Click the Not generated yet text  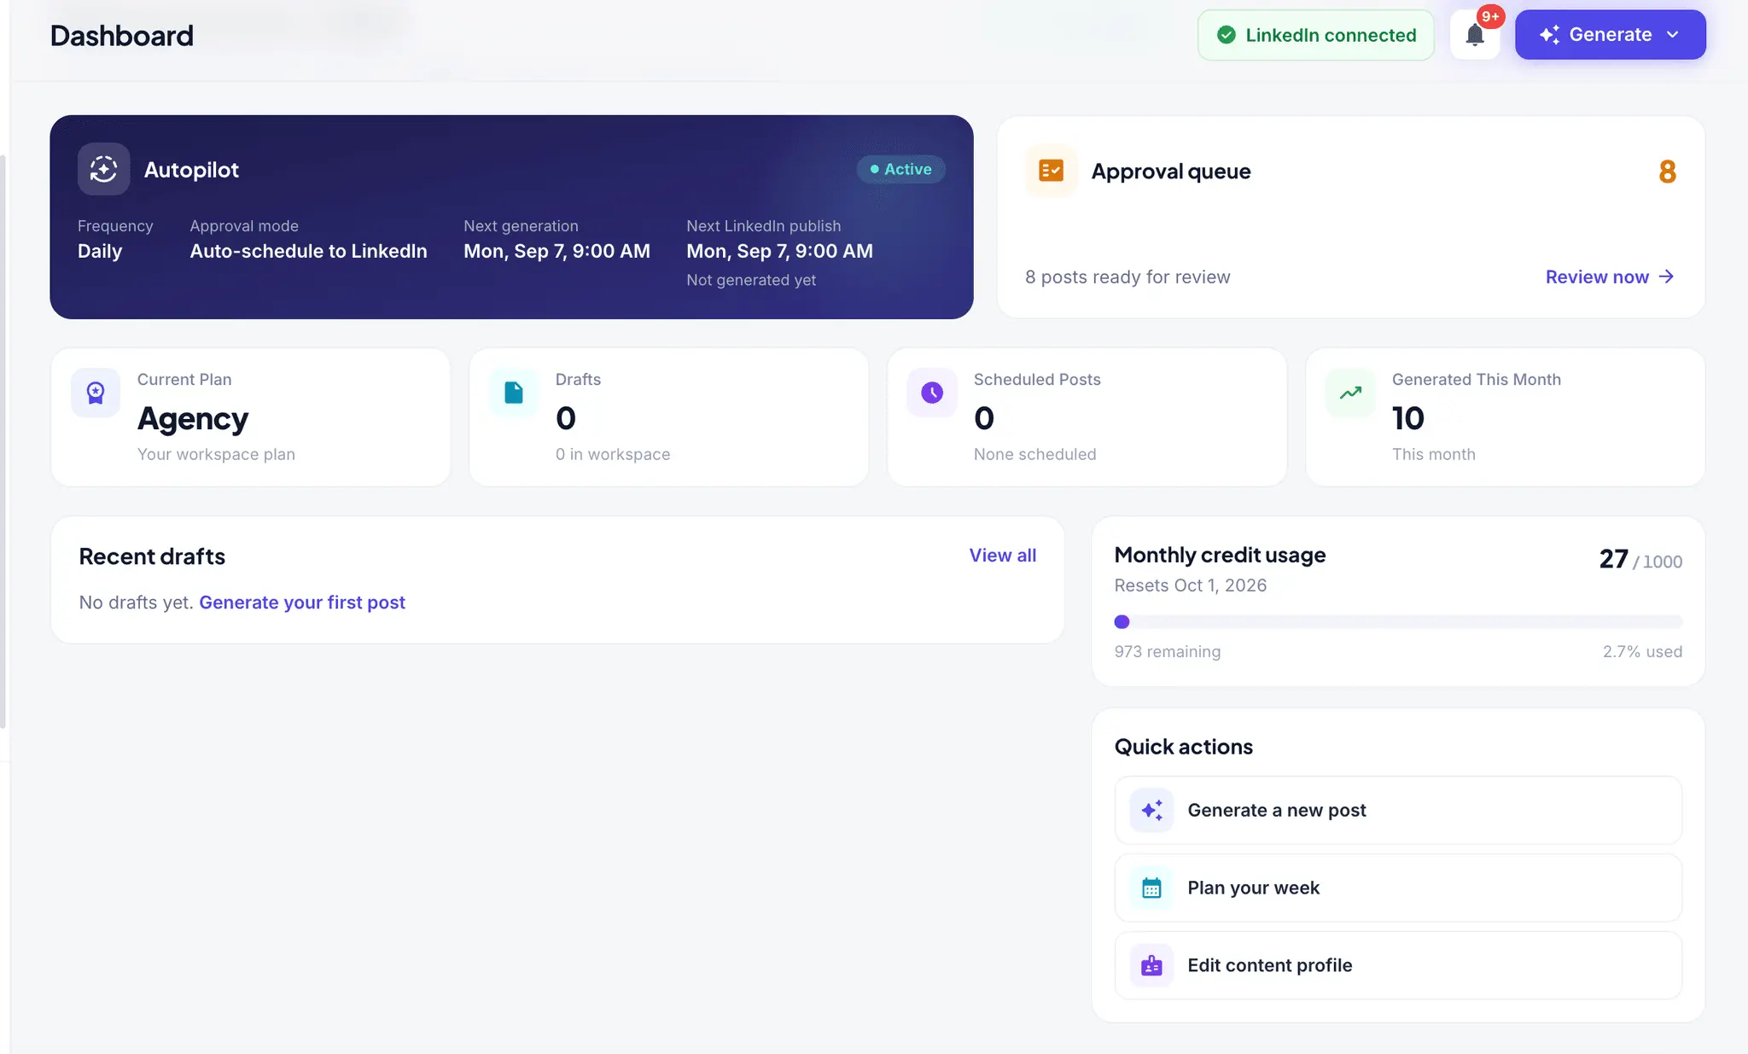(x=751, y=280)
